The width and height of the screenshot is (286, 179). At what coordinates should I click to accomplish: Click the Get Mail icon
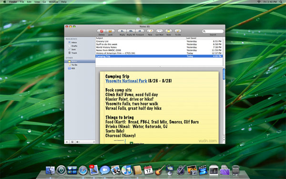point(159,31)
